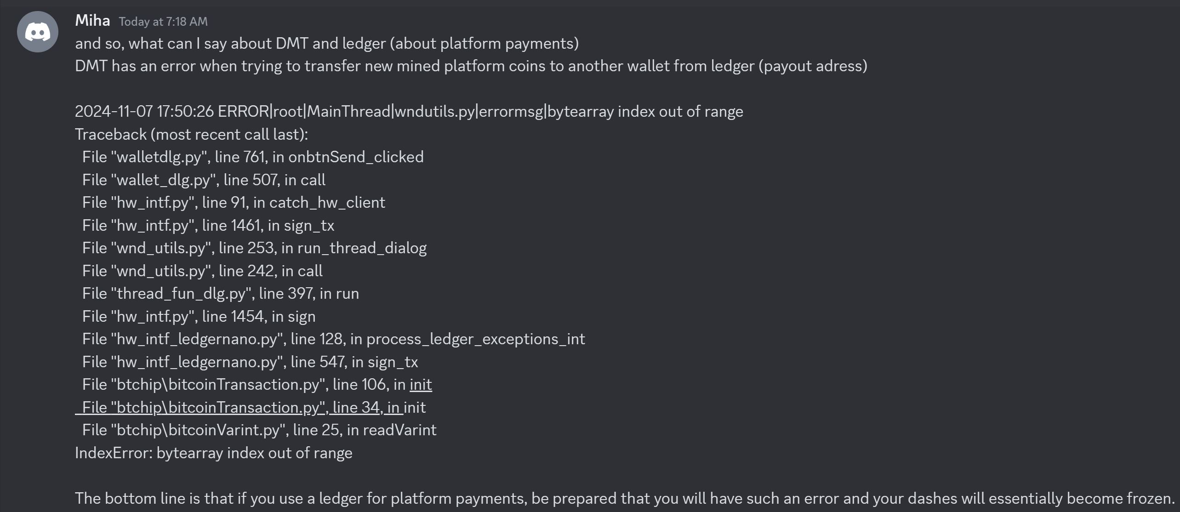Screen dimensions: 1180x512
Task: Click the message timestamp Today at 7:18 AM
Action: click(x=163, y=22)
